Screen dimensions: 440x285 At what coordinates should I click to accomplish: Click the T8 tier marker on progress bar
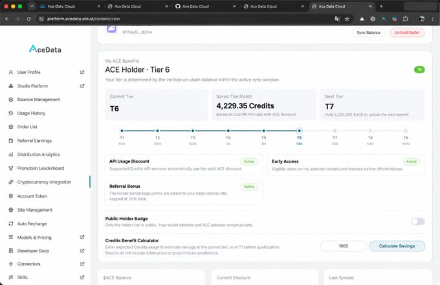370,131
